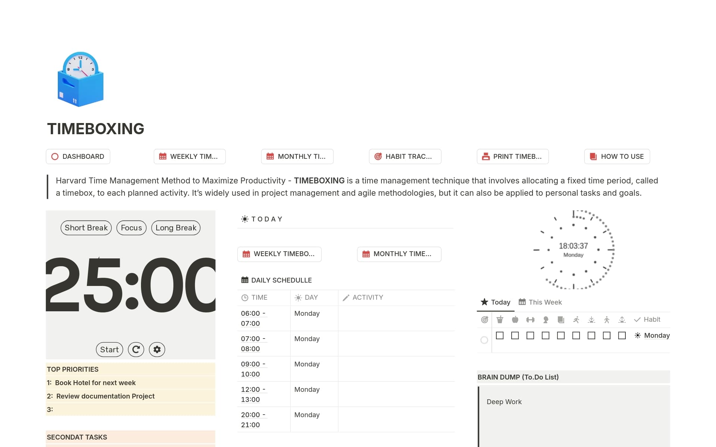This screenshot has width=716, height=447.
Task: Select the Short Break timer mode
Action: [86, 228]
